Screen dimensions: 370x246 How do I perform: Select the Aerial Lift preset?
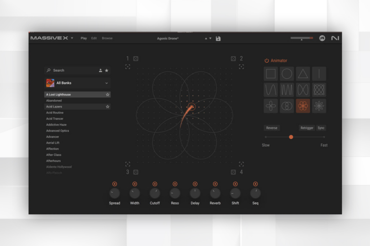(x=77, y=142)
